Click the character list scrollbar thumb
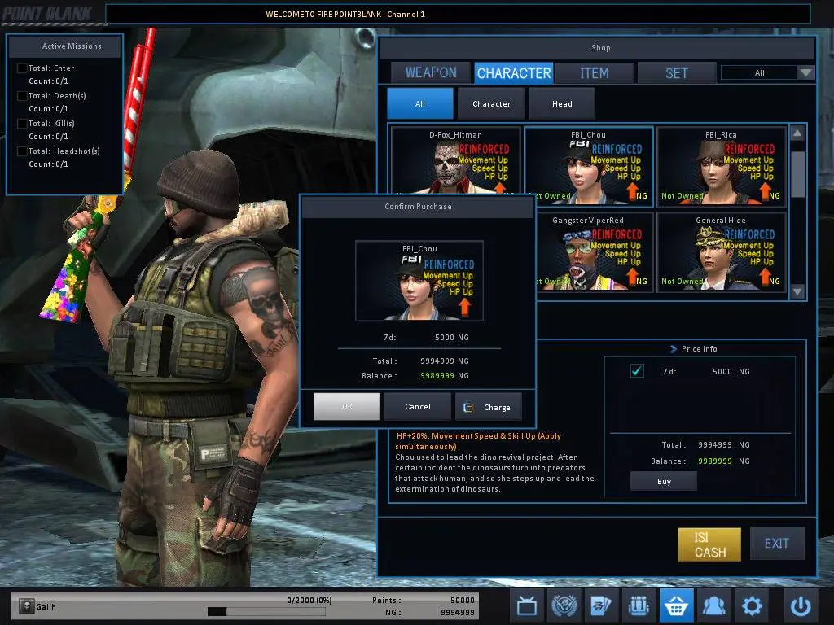Image resolution: width=834 pixels, height=625 pixels. tap(797, 174)
